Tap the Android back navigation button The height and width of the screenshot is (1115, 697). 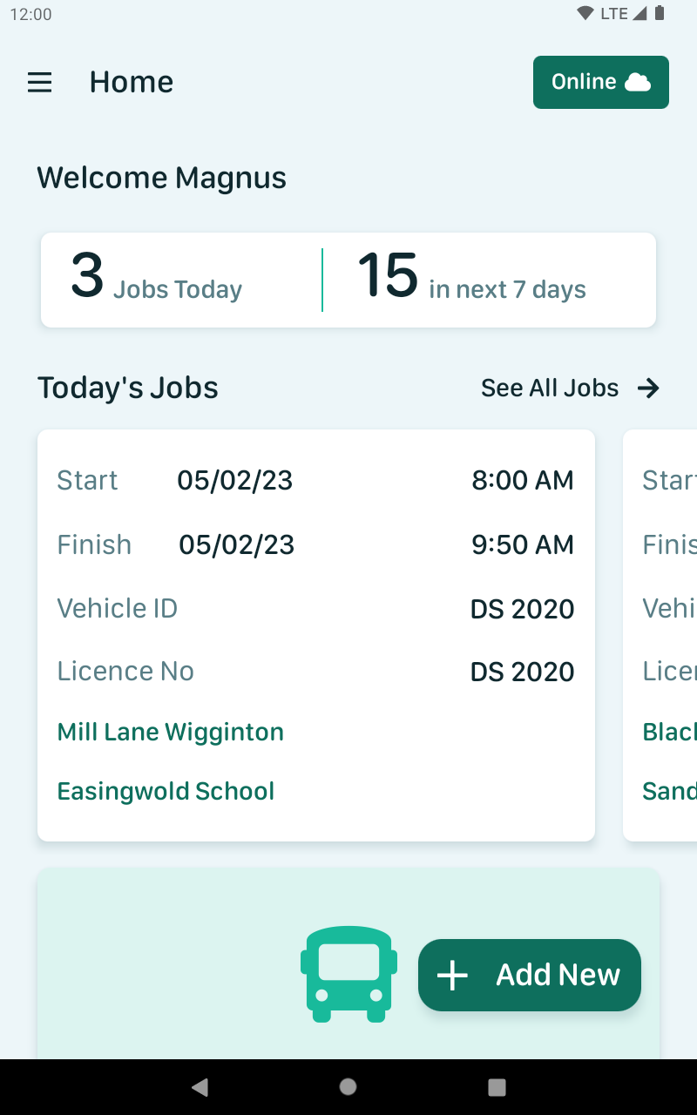coord(200,1086)
